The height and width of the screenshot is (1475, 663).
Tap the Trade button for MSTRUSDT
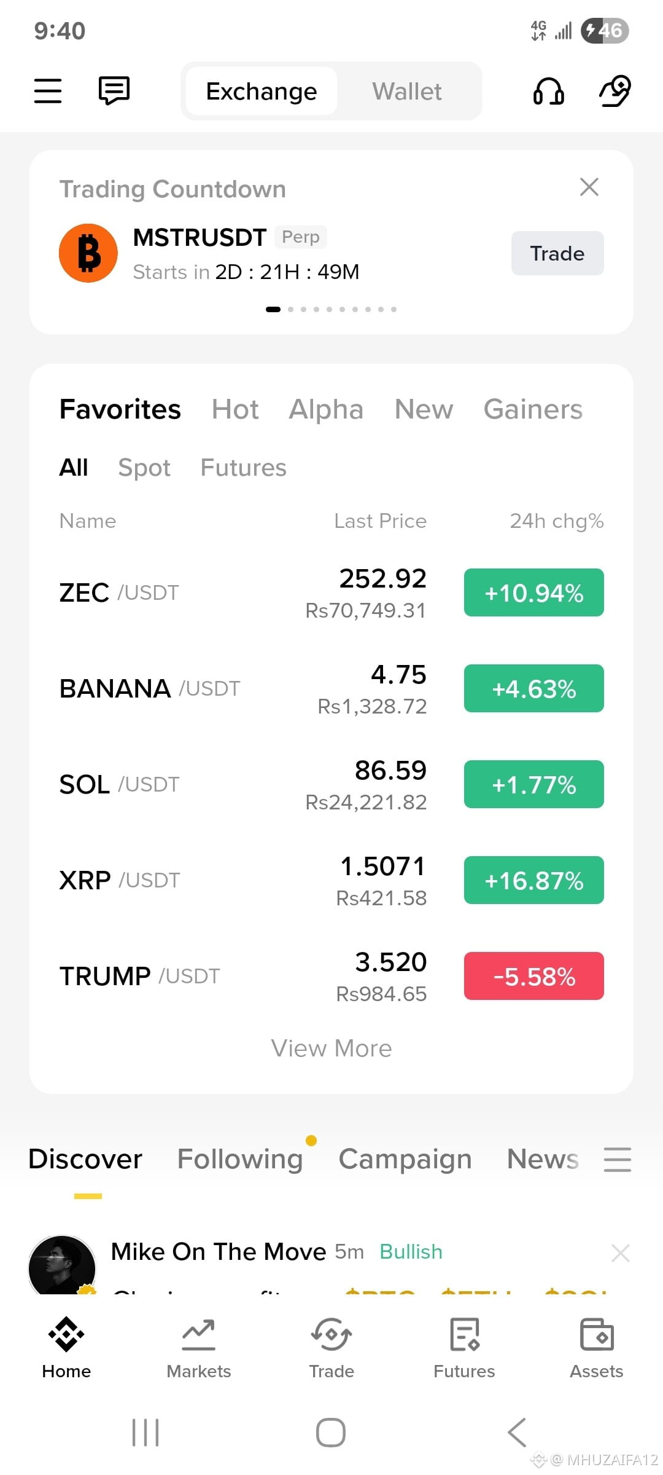click(557, 253)
